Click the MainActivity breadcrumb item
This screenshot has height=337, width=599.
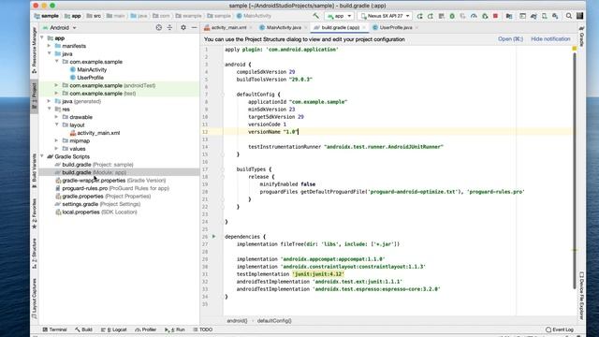(x=254, y=16)
